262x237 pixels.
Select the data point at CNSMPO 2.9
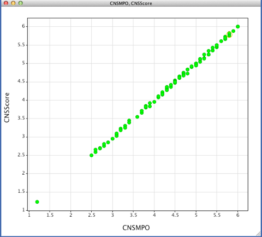tap(108, 143)
